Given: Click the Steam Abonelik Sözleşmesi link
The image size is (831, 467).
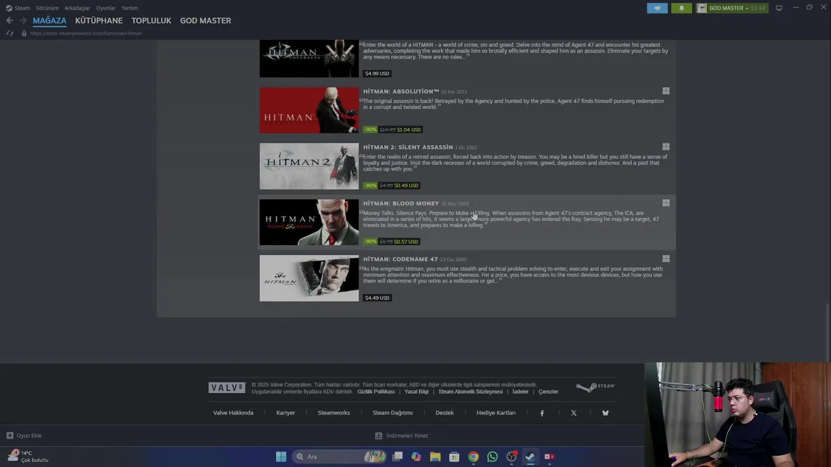Looking at the screenshot, I should click(x=471, y=392).
